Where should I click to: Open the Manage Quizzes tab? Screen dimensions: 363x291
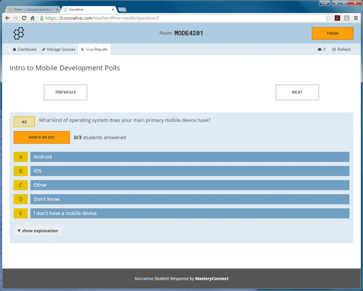59,49
